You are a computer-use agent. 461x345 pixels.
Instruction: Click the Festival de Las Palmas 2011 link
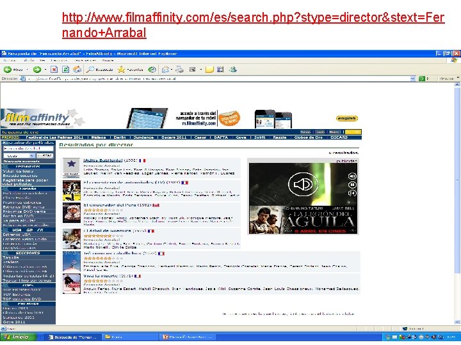pyautogui.click(x=54, y=137)
